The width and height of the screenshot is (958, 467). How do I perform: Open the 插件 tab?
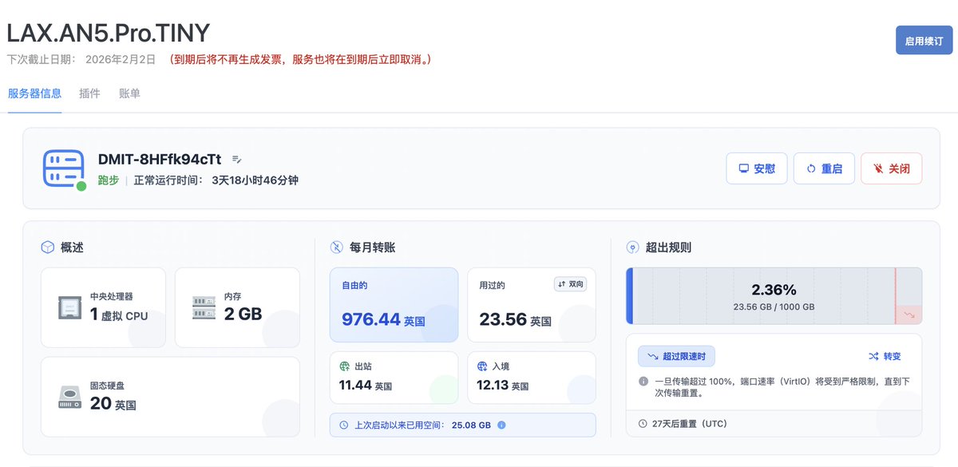[x=90, y=93]
